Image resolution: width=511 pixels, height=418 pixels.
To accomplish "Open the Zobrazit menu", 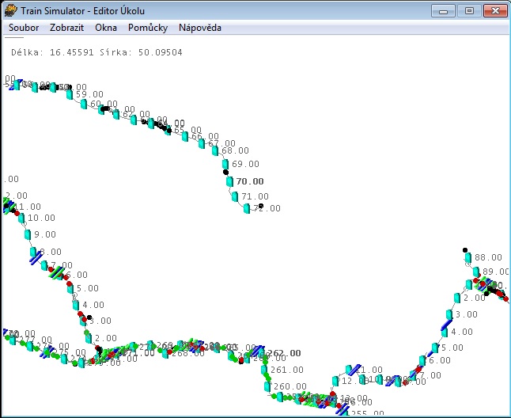I will coord(66,28).
